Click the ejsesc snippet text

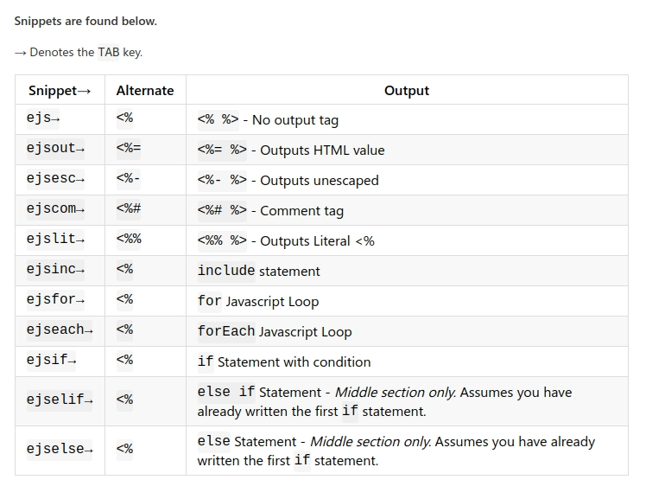tap(55, 179)
